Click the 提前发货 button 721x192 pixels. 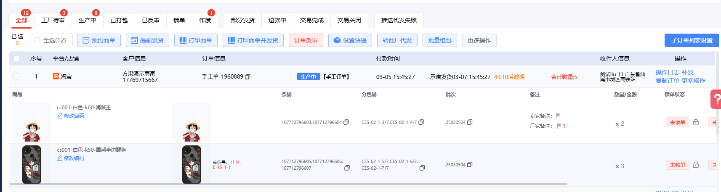coord(147,40)
